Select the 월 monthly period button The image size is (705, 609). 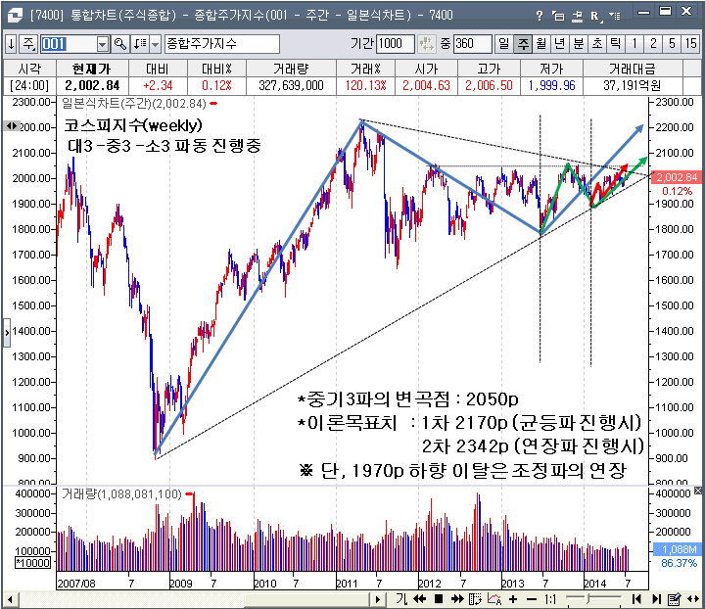(x=541, y=44)
